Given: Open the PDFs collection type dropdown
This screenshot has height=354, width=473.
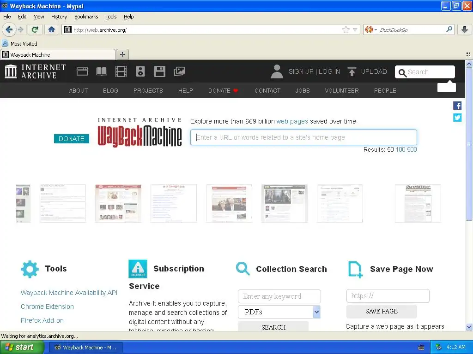Looking at the screenshot, I should click(279, 312).
